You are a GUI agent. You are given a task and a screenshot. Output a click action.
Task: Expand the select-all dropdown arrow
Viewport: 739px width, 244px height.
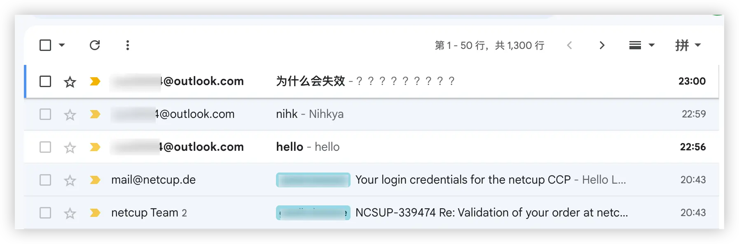(62, 45)
